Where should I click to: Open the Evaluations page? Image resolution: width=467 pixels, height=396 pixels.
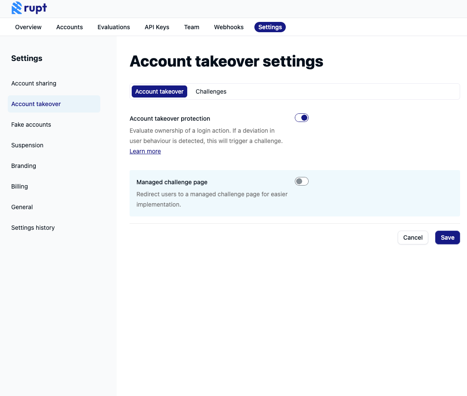click(x=113, y=27)
